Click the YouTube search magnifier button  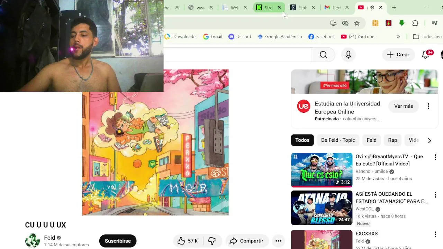pos(323,55)
